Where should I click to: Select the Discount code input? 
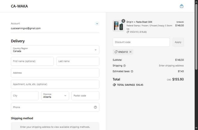(x=141, y=42)
